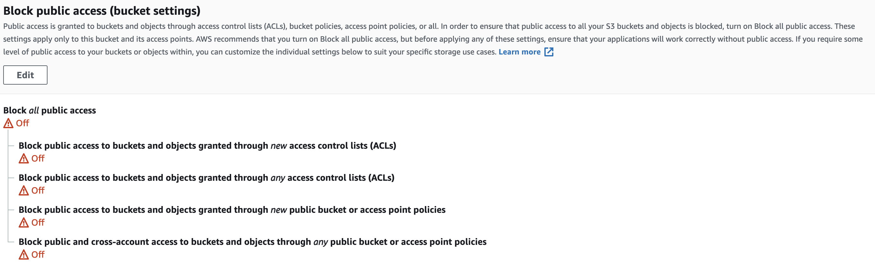Click the warning triangle under the new ACLs setting
Viewport: 875px width, 266px height.
(23, 158)
